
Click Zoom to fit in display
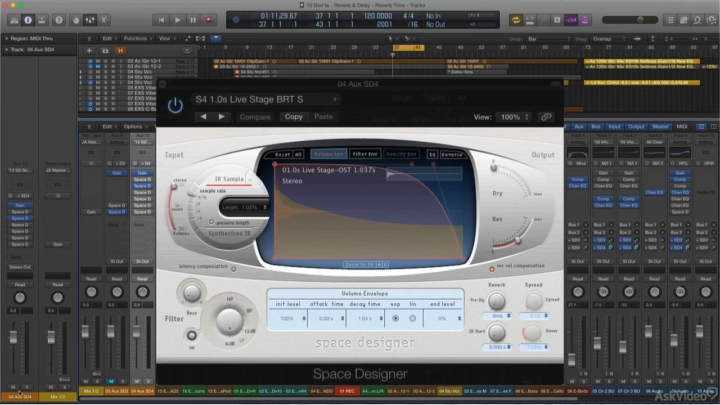coord(361,264)
